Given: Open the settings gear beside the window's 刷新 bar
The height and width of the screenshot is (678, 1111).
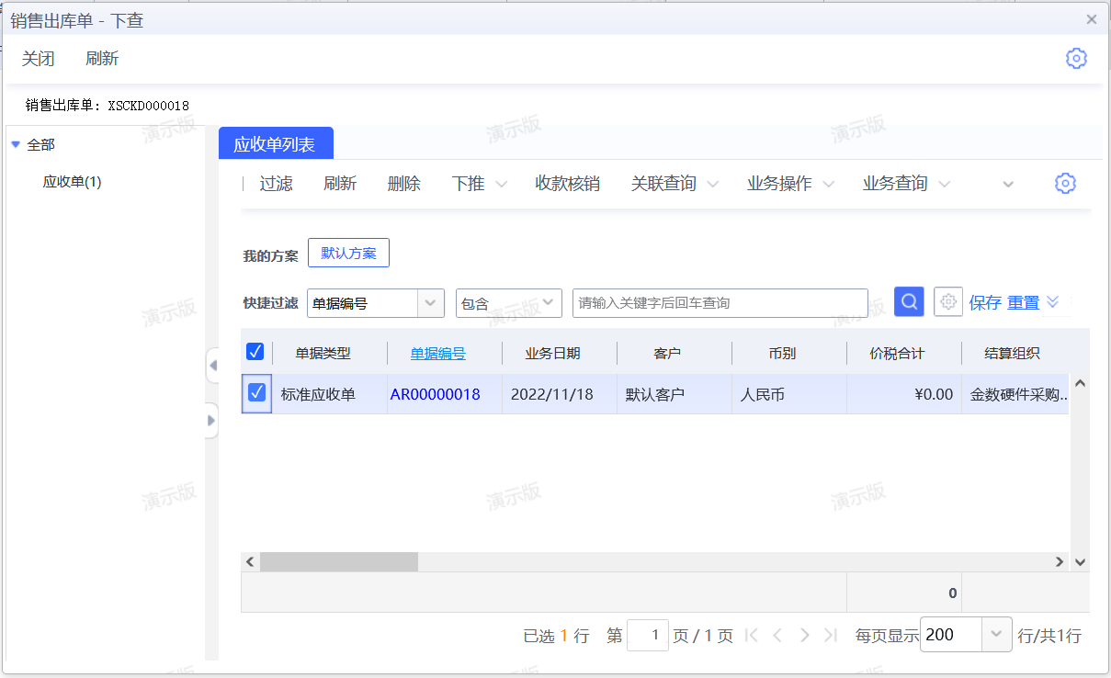Looking at the screenshot, I should (1076, 58).
